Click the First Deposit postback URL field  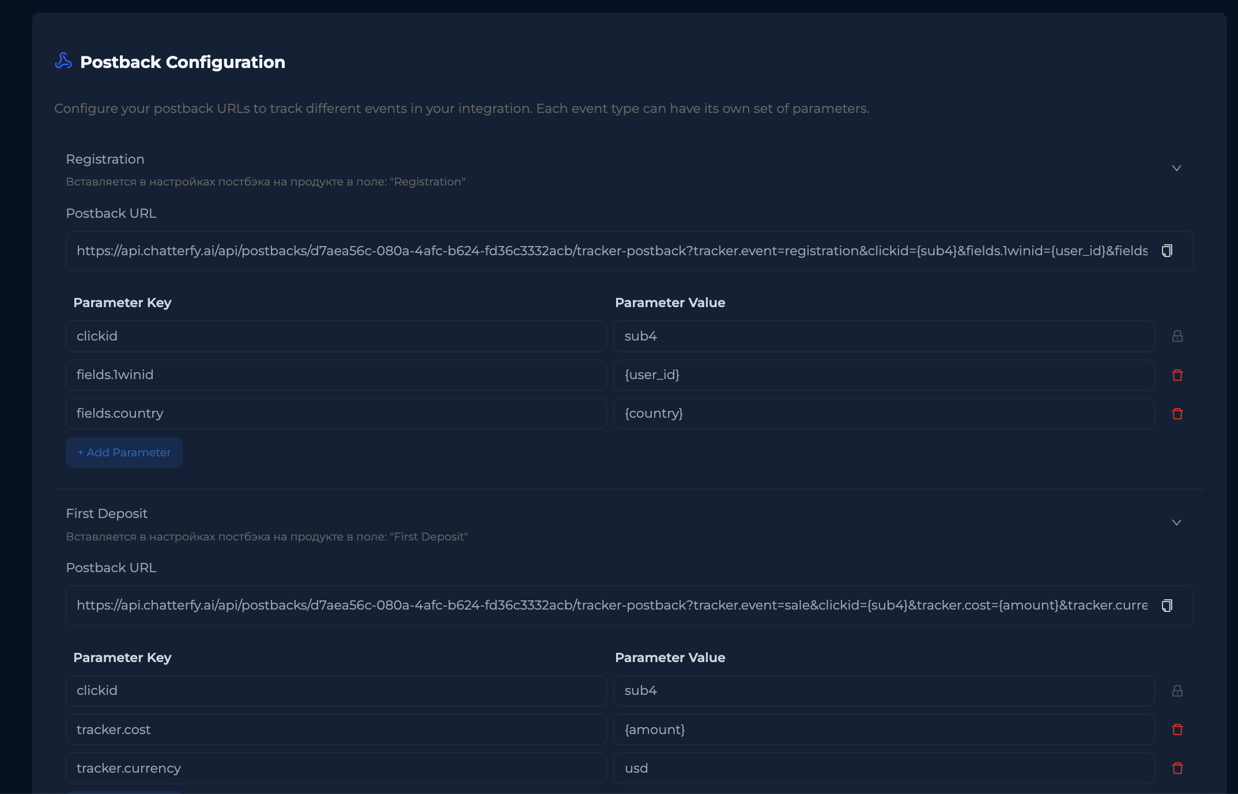click(611, 606)
